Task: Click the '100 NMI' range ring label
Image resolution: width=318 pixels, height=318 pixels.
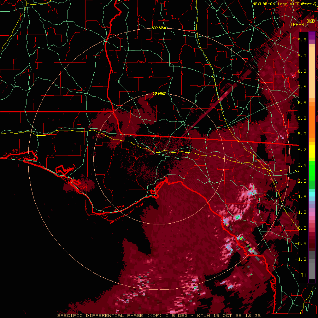Action: coord(159,28)
